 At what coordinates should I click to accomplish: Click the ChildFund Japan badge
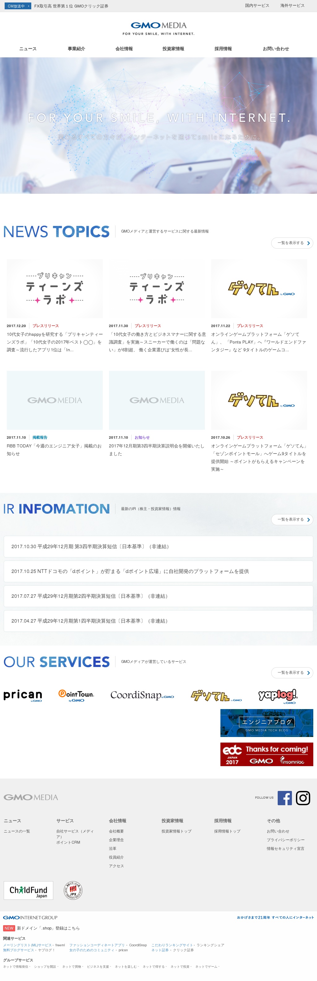28,890
